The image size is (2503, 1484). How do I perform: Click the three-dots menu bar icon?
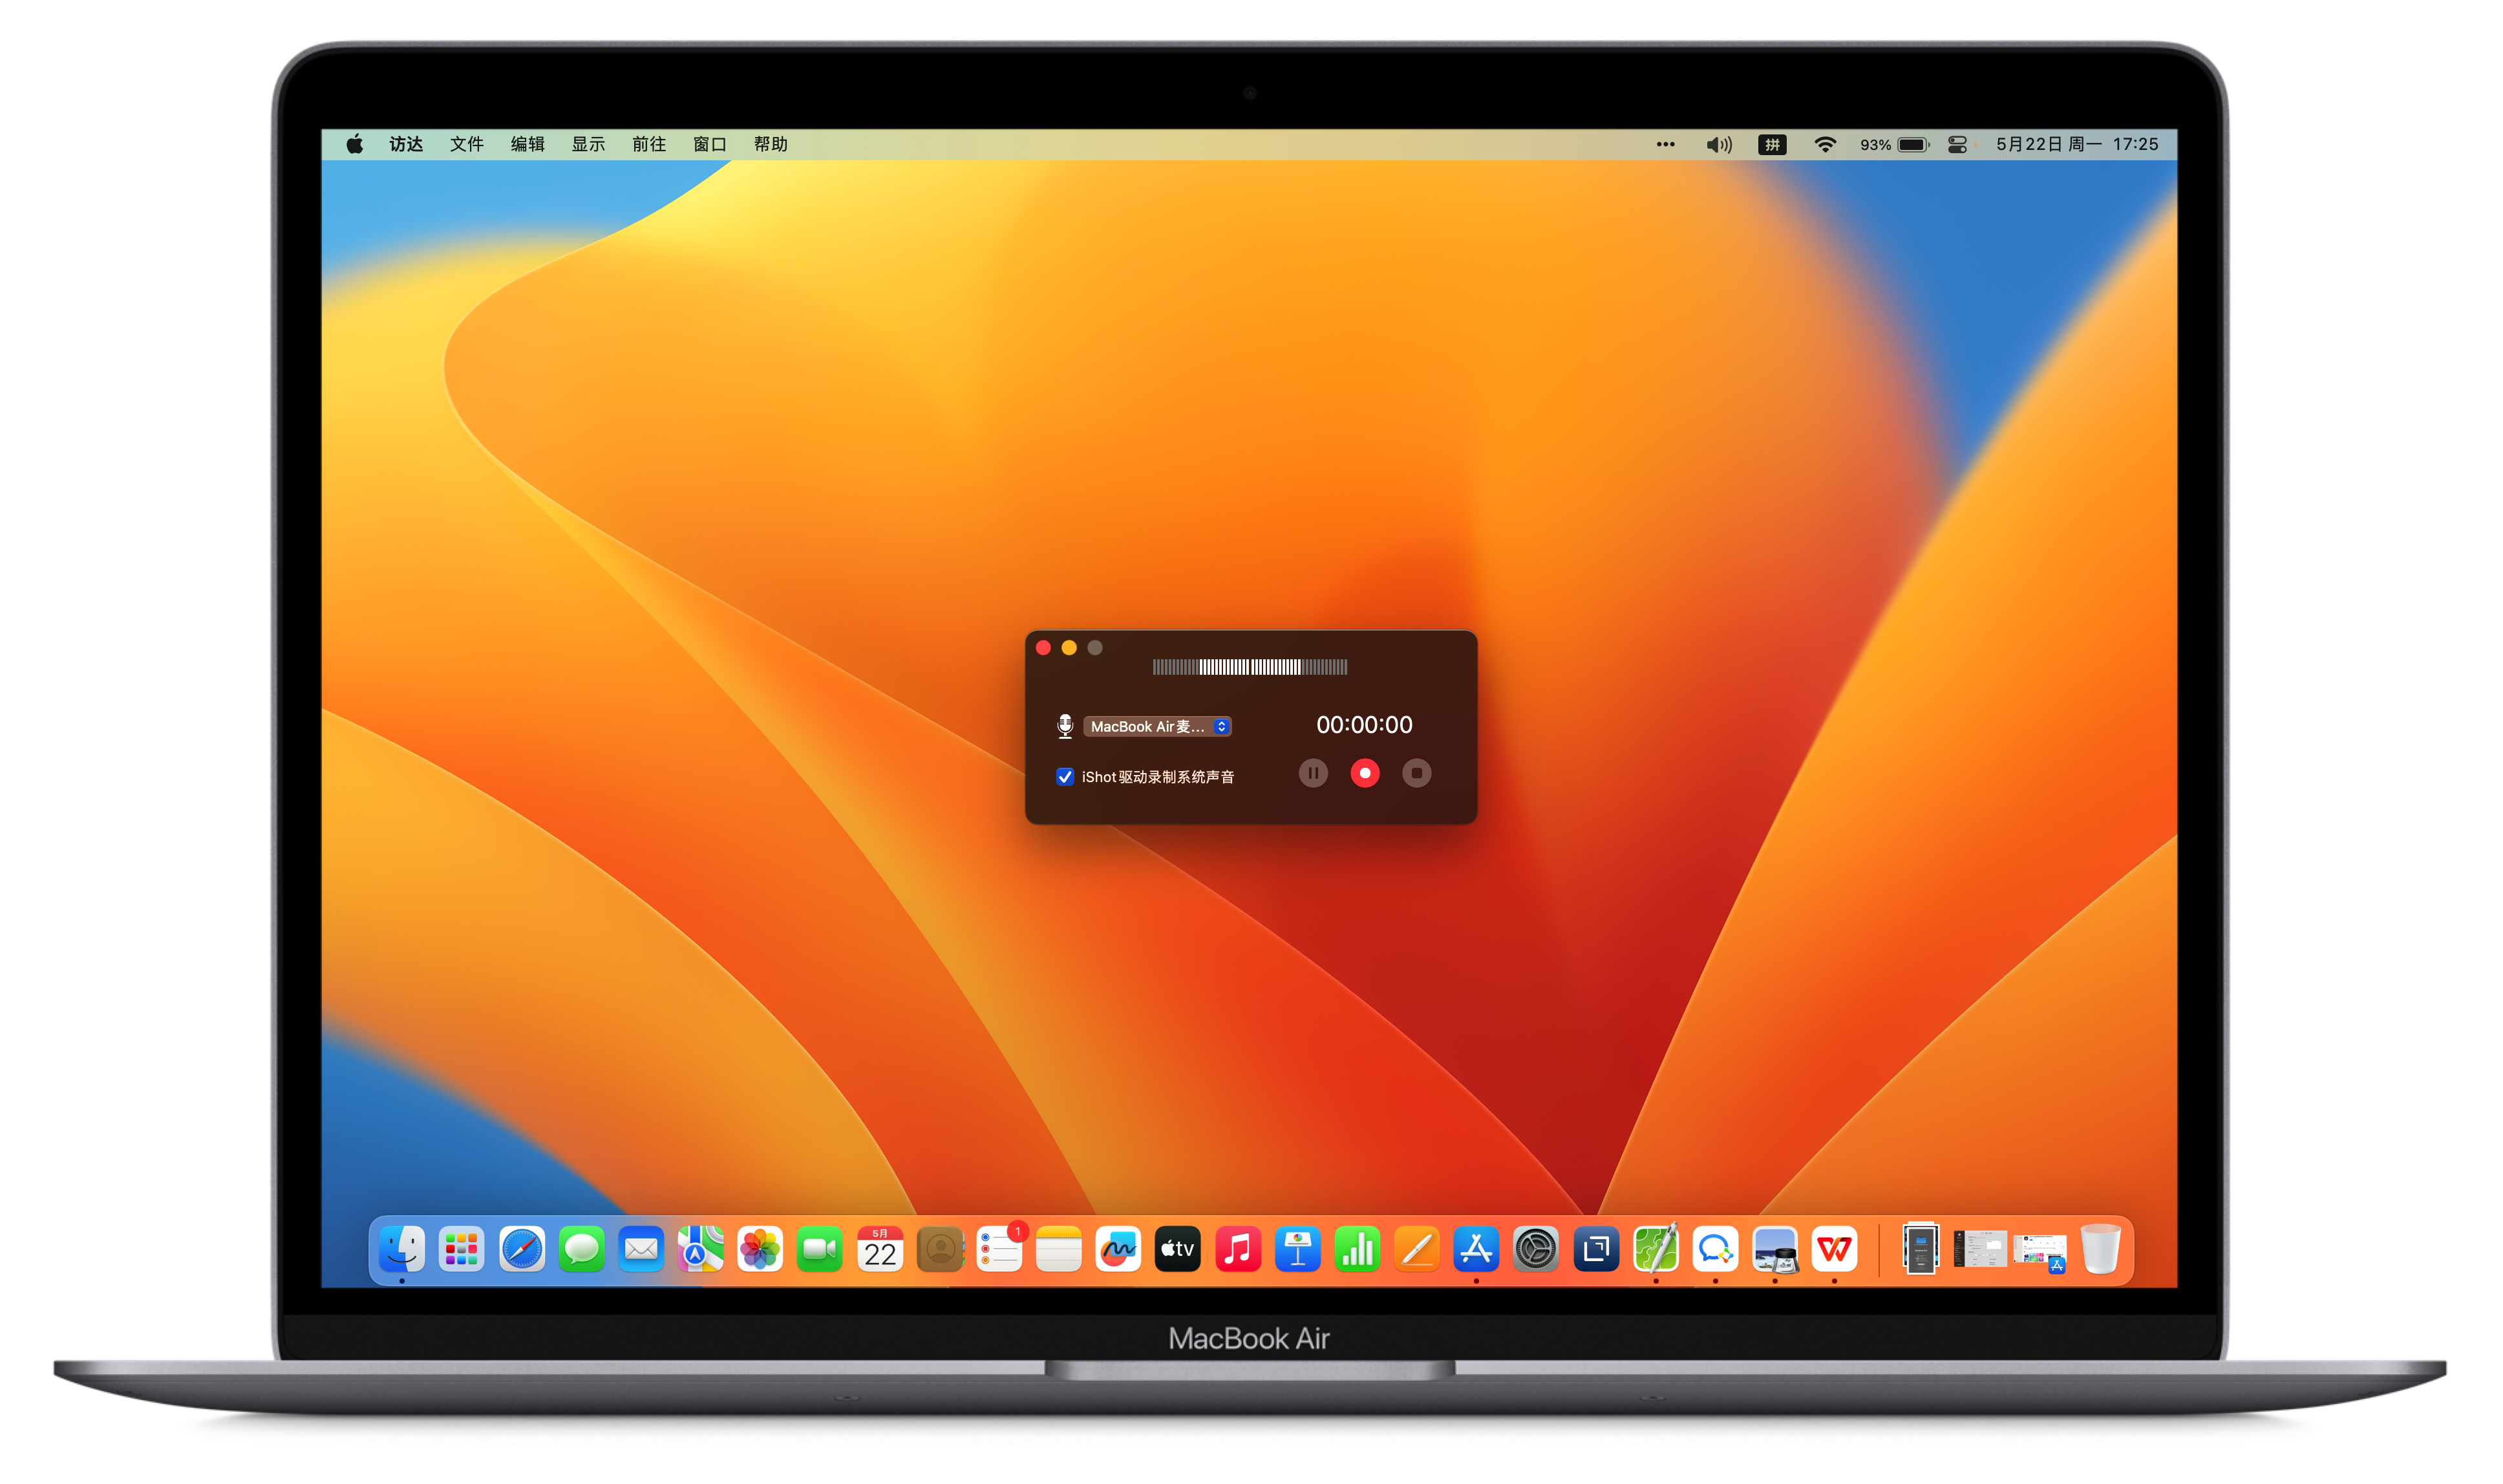pos(1665,144)
